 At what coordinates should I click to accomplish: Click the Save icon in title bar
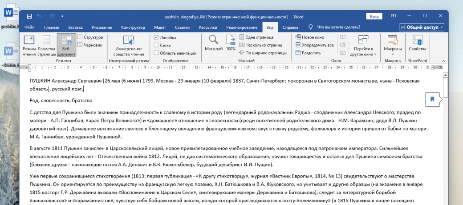[x=29, y=16]
